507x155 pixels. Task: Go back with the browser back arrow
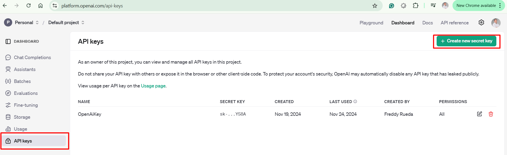click(5, 6)
